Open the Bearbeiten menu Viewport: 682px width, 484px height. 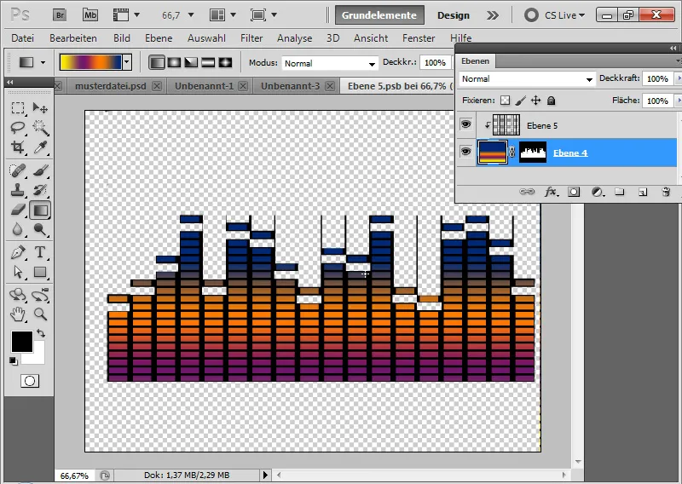(x=73, y=38)
